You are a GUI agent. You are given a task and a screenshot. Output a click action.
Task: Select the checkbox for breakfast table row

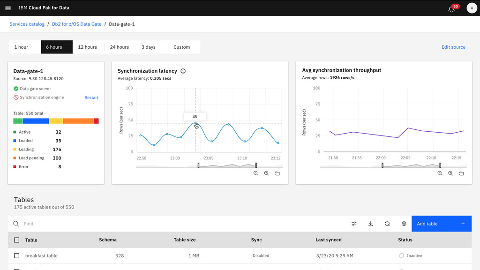click(17, 255)
